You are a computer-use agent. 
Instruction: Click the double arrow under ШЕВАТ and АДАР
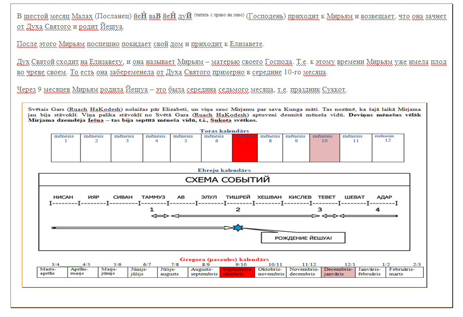[x=368, y=216]
